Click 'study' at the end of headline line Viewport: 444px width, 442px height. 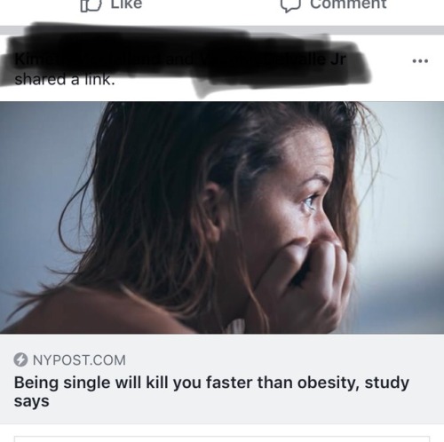point(387,383)
